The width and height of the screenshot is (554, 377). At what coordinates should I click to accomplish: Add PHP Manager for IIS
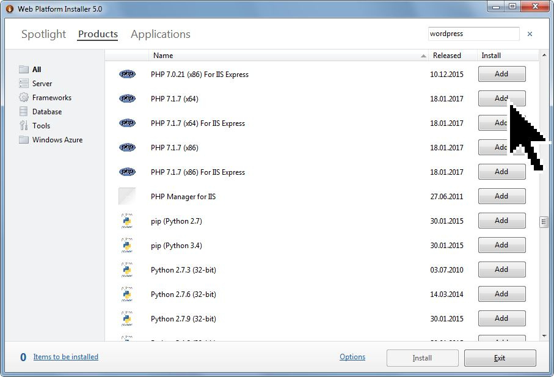501,196
